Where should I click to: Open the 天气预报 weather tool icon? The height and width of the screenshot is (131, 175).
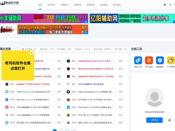point(171,60)
